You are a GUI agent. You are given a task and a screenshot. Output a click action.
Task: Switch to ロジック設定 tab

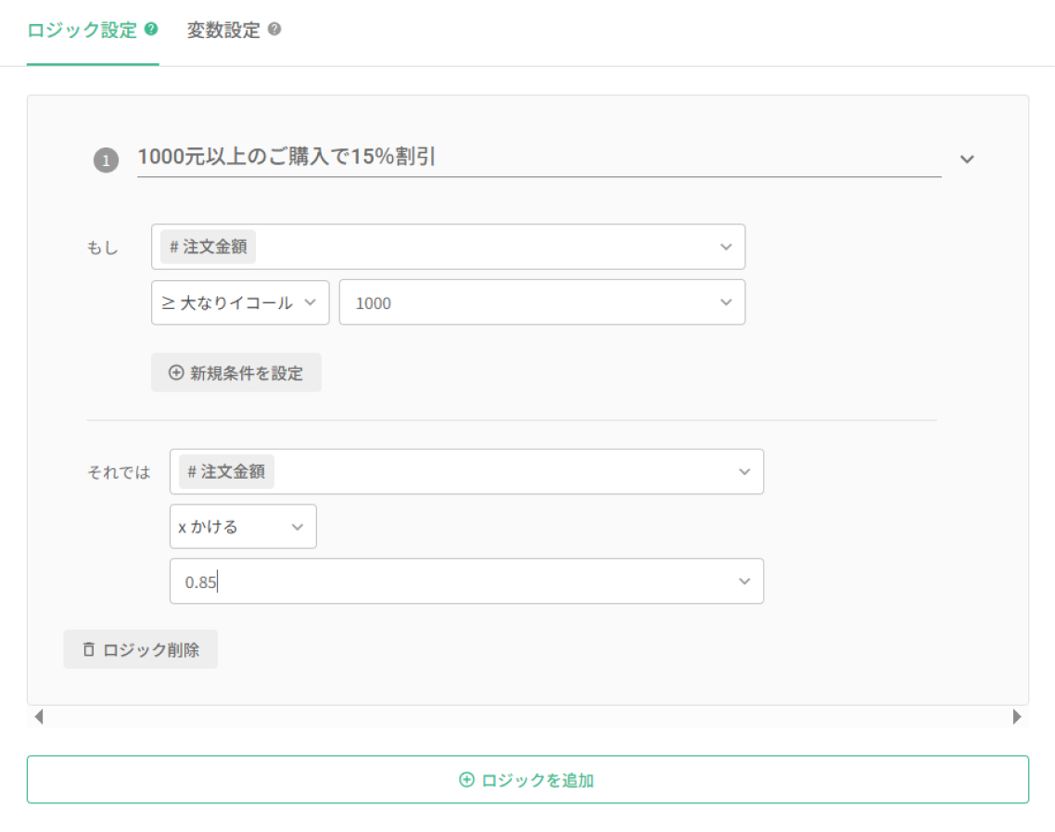83,31
